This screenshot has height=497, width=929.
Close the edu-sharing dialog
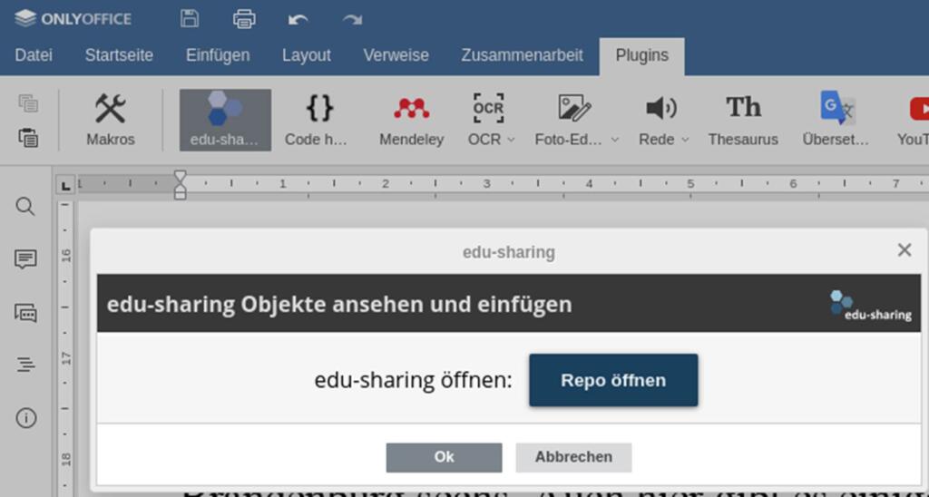tap(905, 250)
